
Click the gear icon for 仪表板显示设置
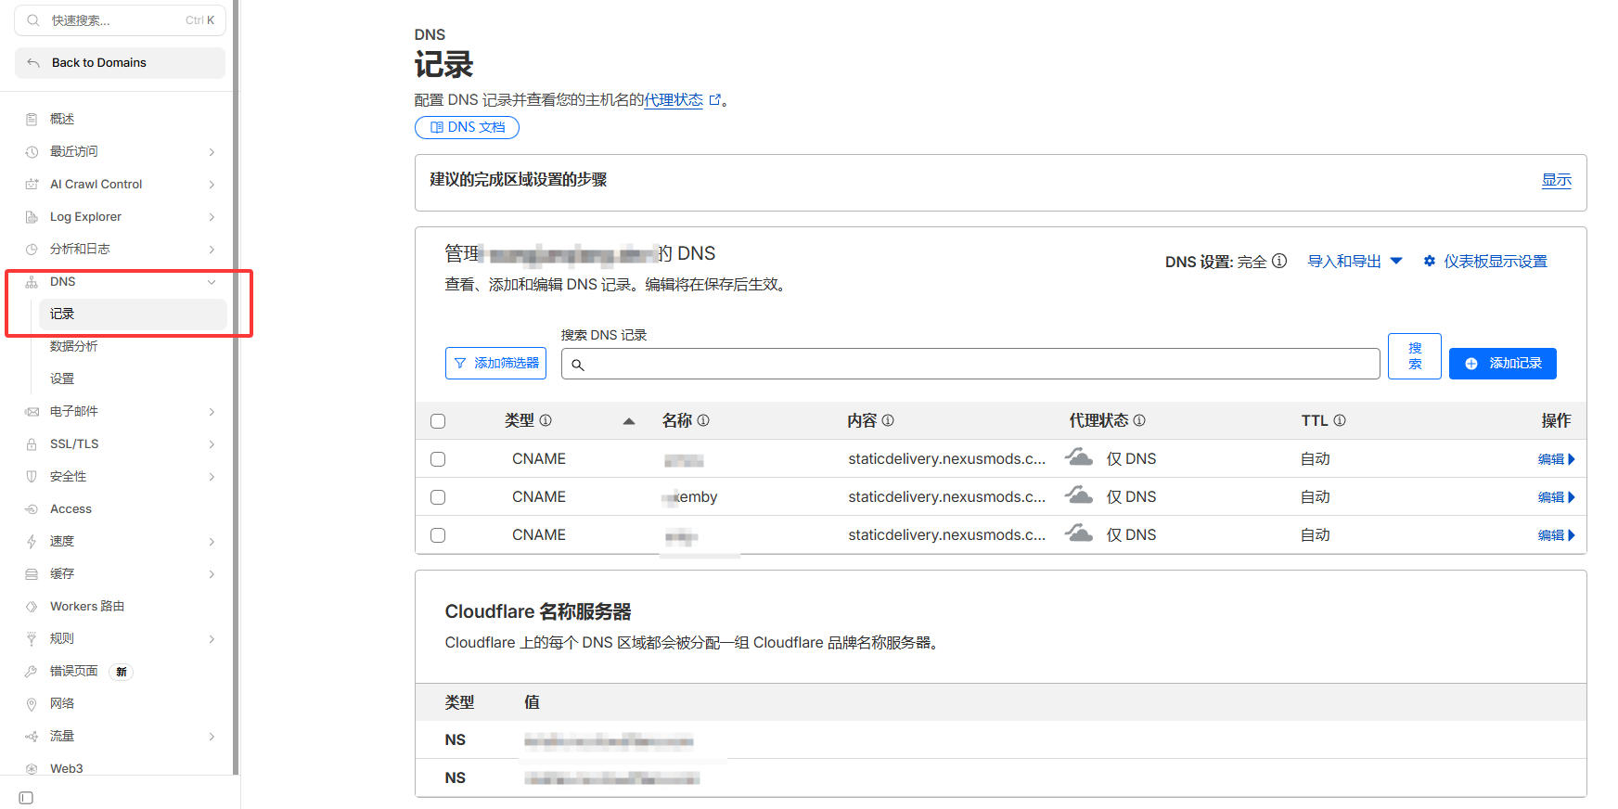(1430, 262)
